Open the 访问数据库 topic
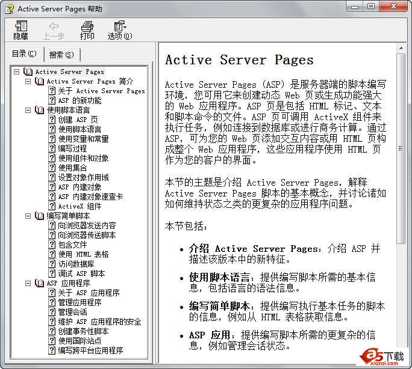This screenshot has width=412, height=369. tap(76, 264)
